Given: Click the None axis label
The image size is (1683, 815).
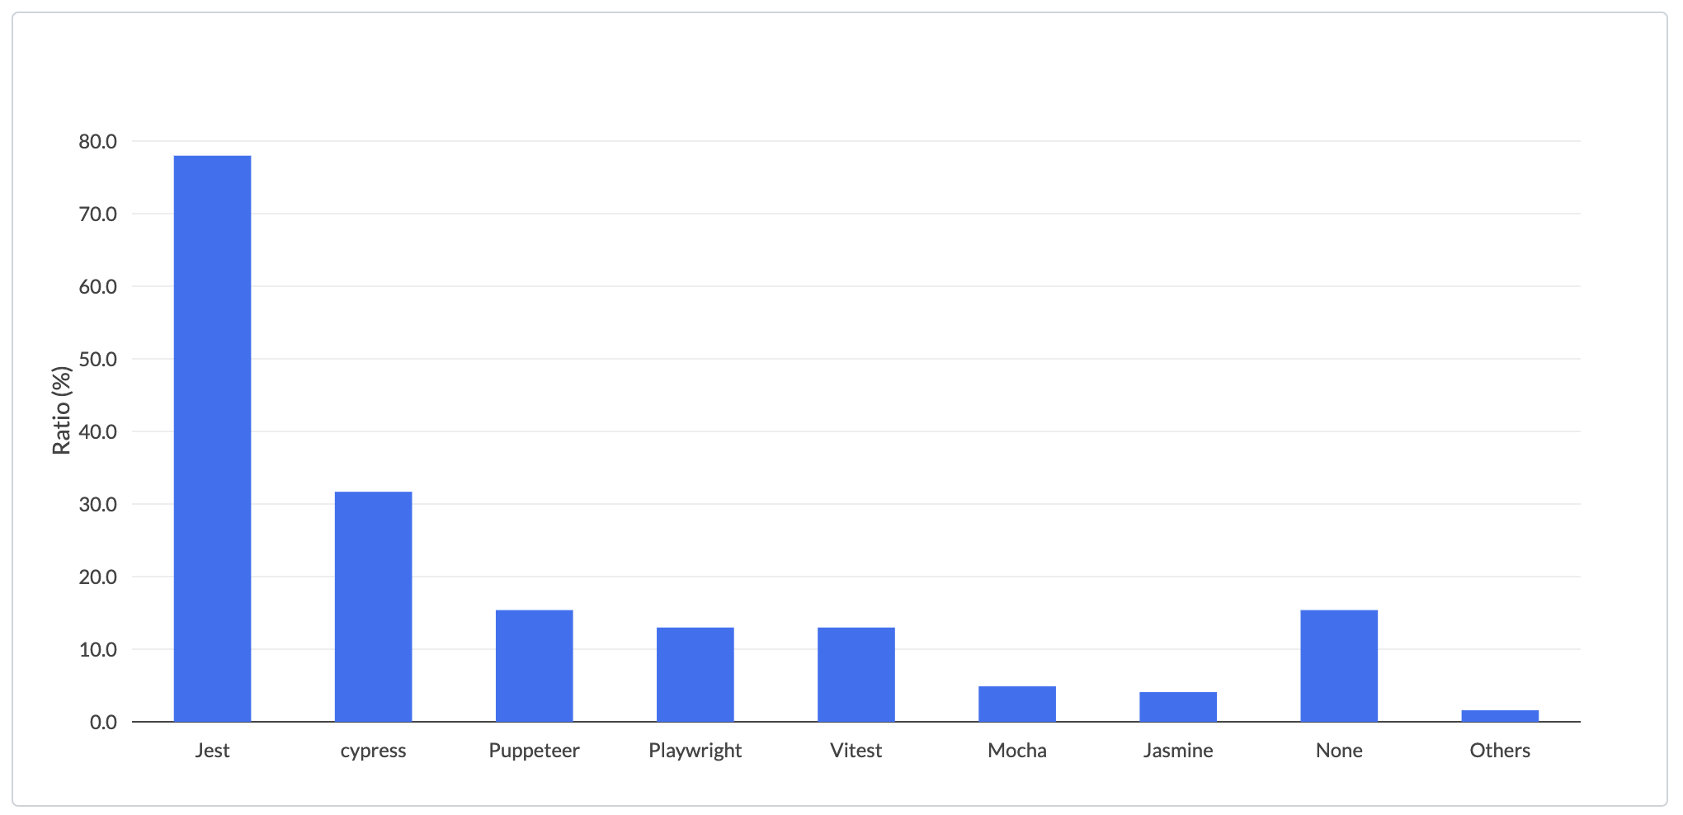Looking at the screenshot, I should tap(1338, 751).
